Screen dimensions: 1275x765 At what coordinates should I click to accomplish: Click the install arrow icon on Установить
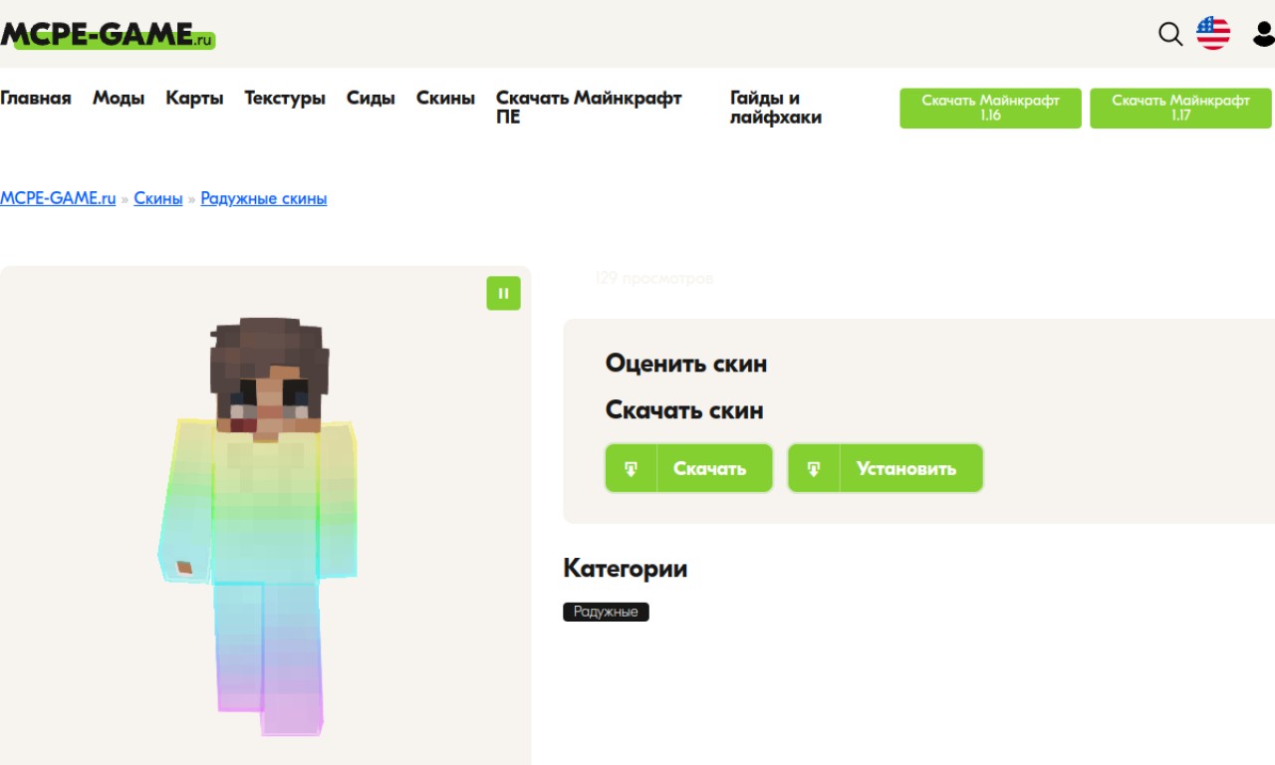click(x=814, y=468)
